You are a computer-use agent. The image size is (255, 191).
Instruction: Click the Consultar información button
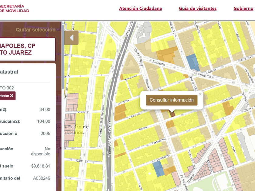(172, 100)
